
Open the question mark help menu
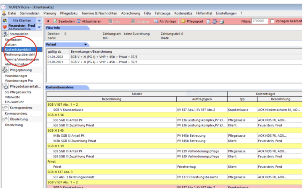point(241,13)
